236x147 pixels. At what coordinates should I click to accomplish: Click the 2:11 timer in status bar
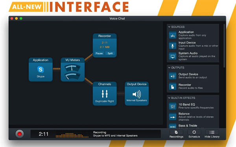tap(44, 134)
